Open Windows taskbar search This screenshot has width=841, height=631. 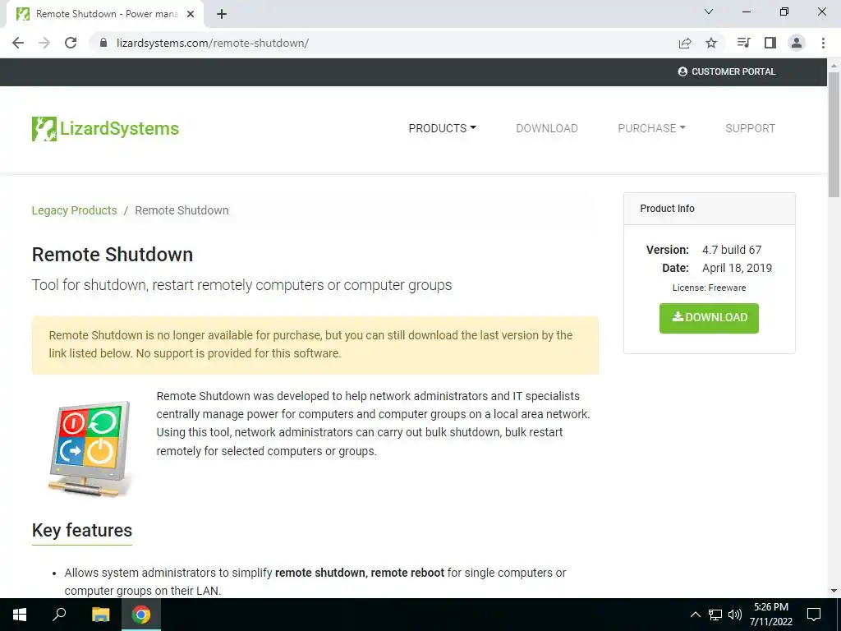click(59, 615)
